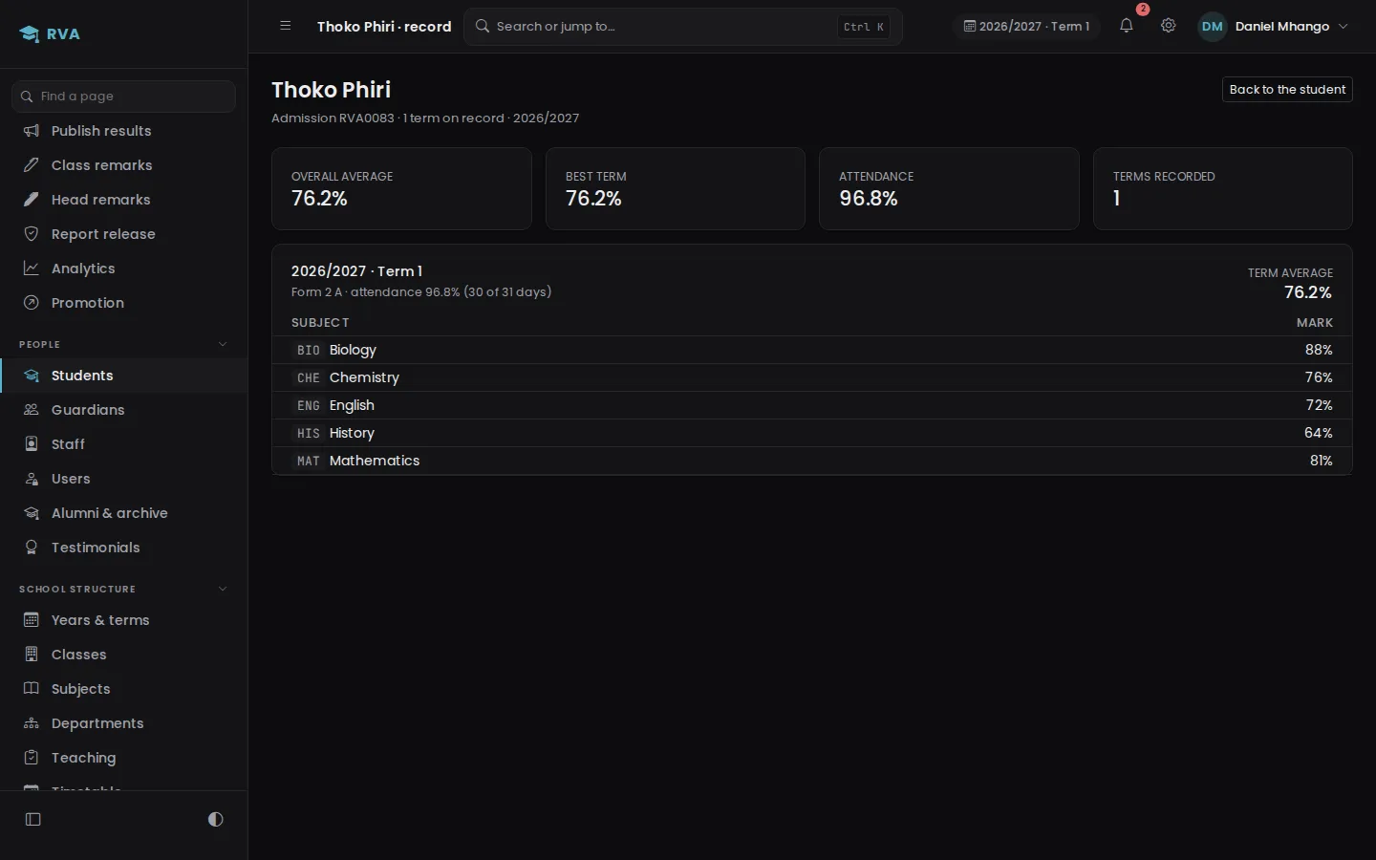This screenshot has width=1376, height=860.
Task: Open Teaching in sidebar
Action: (x=124, y=758)
